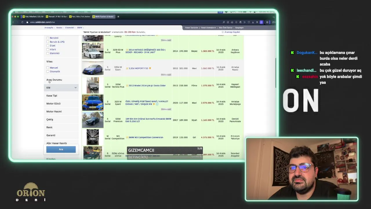Click the tab search magnifier in the tab bar
Viewport: 371px width, 209px height.
click(x=273, y=17)
